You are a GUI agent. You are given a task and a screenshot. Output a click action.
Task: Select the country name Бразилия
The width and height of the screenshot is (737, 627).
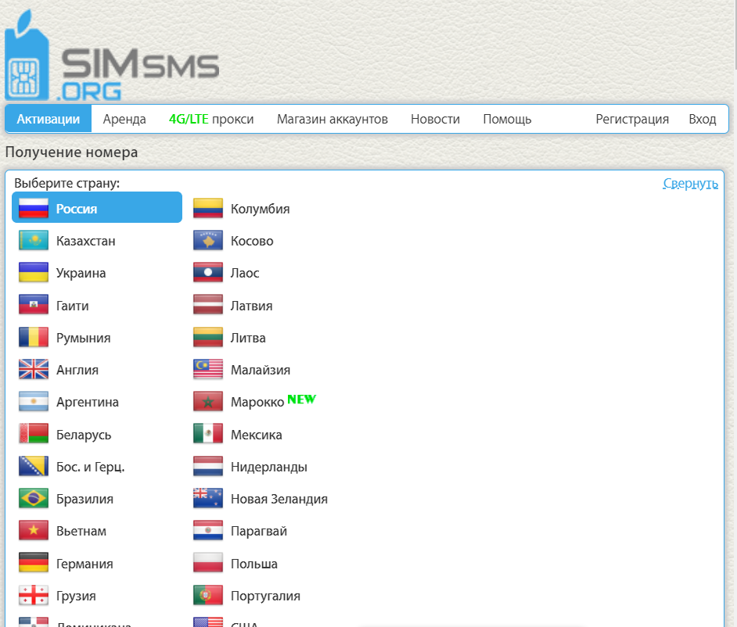coord(84,500)
